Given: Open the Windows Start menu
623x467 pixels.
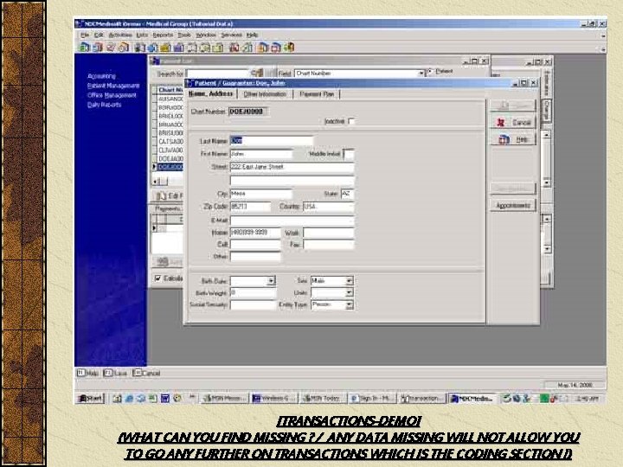Looking at the screenshot, I should pyautogui.click(x=90, y=399).
